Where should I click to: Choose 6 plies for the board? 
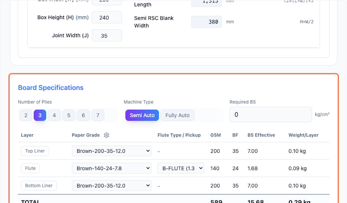point(83,115)
